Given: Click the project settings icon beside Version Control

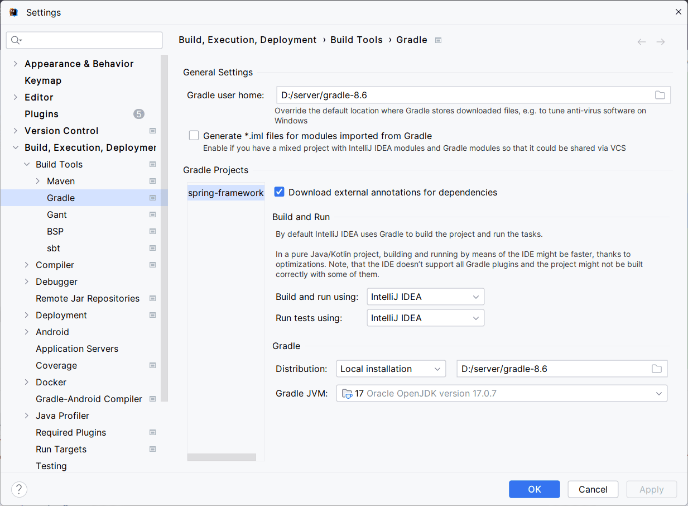Looking at the screenshot, I should pyautogui.click(x=152, y=131).
